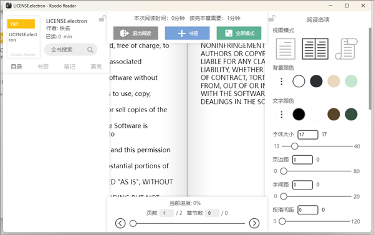Switch to the notes tab (笔记)
374x235 pixels.
point(69,67)
